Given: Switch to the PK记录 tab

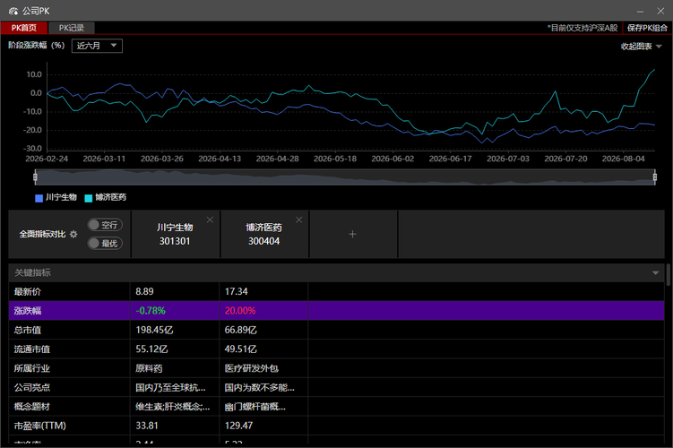Looking at the screenshot, I should point(72,28).
